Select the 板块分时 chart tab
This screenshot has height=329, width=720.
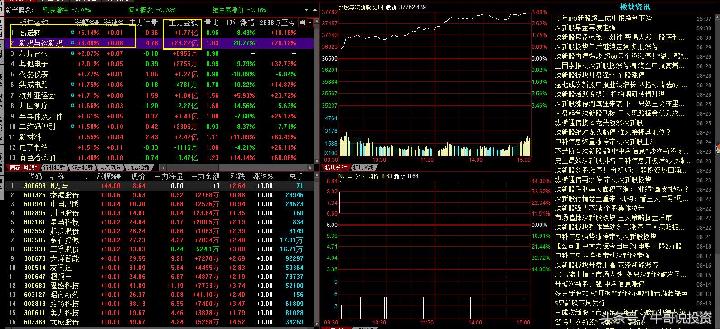point(336,168)
